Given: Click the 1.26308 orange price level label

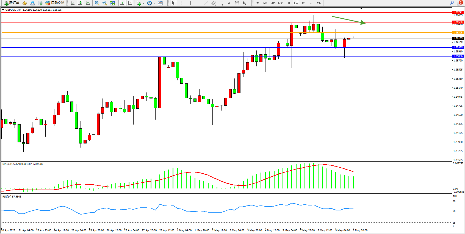Looking at the screenshot, I should tap(458, 33).
